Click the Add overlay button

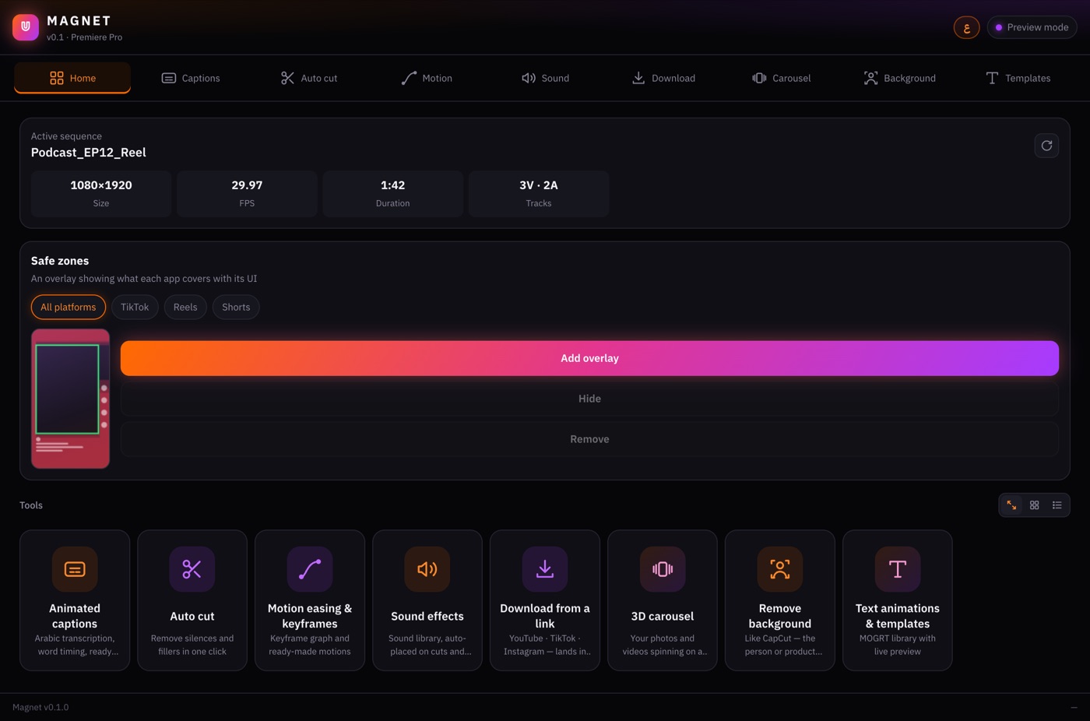(x=589, y=358)
